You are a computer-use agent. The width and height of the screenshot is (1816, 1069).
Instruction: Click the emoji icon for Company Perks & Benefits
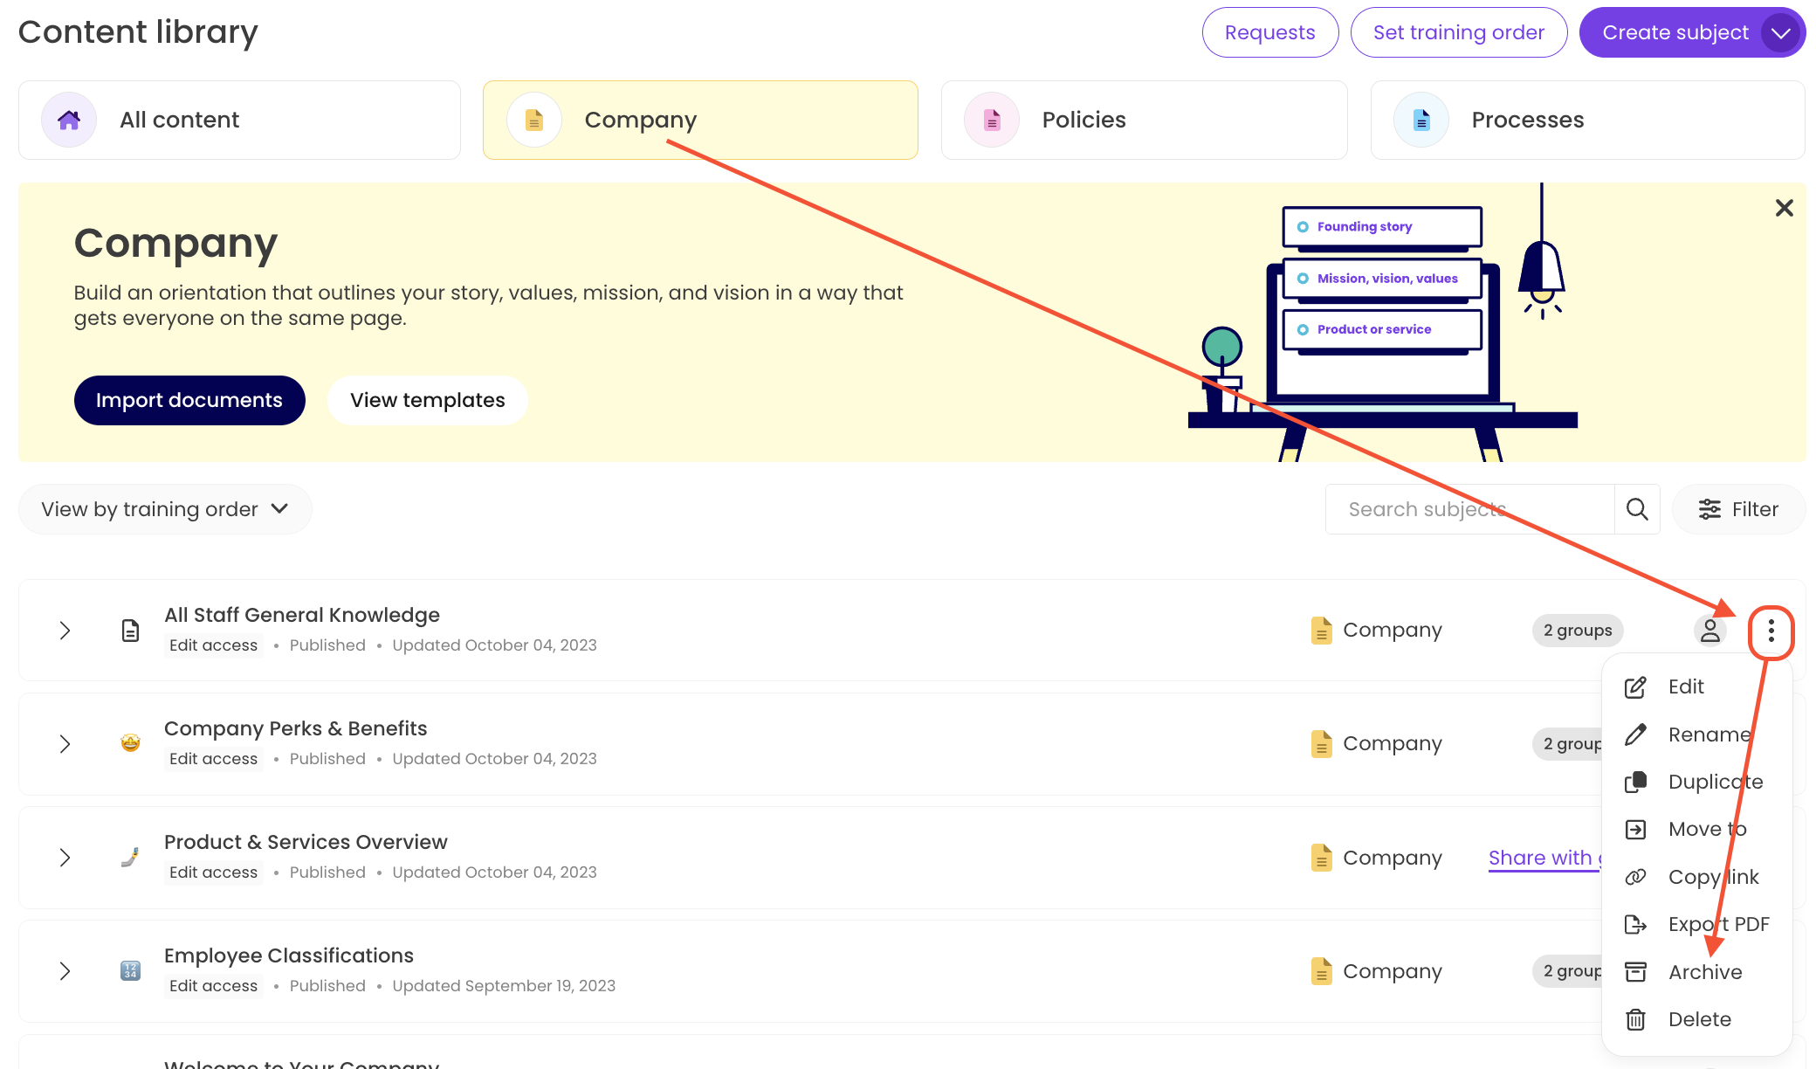click(130, 743)
